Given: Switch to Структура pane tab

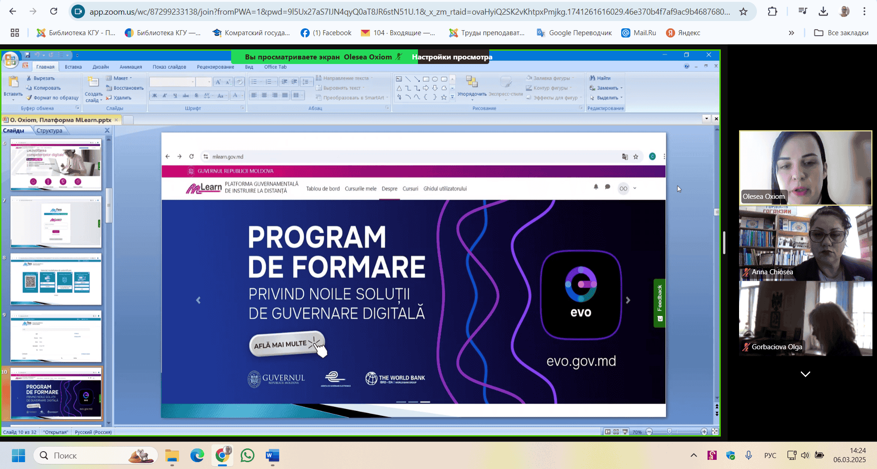Looking at the screenshot, I should 49,131.
